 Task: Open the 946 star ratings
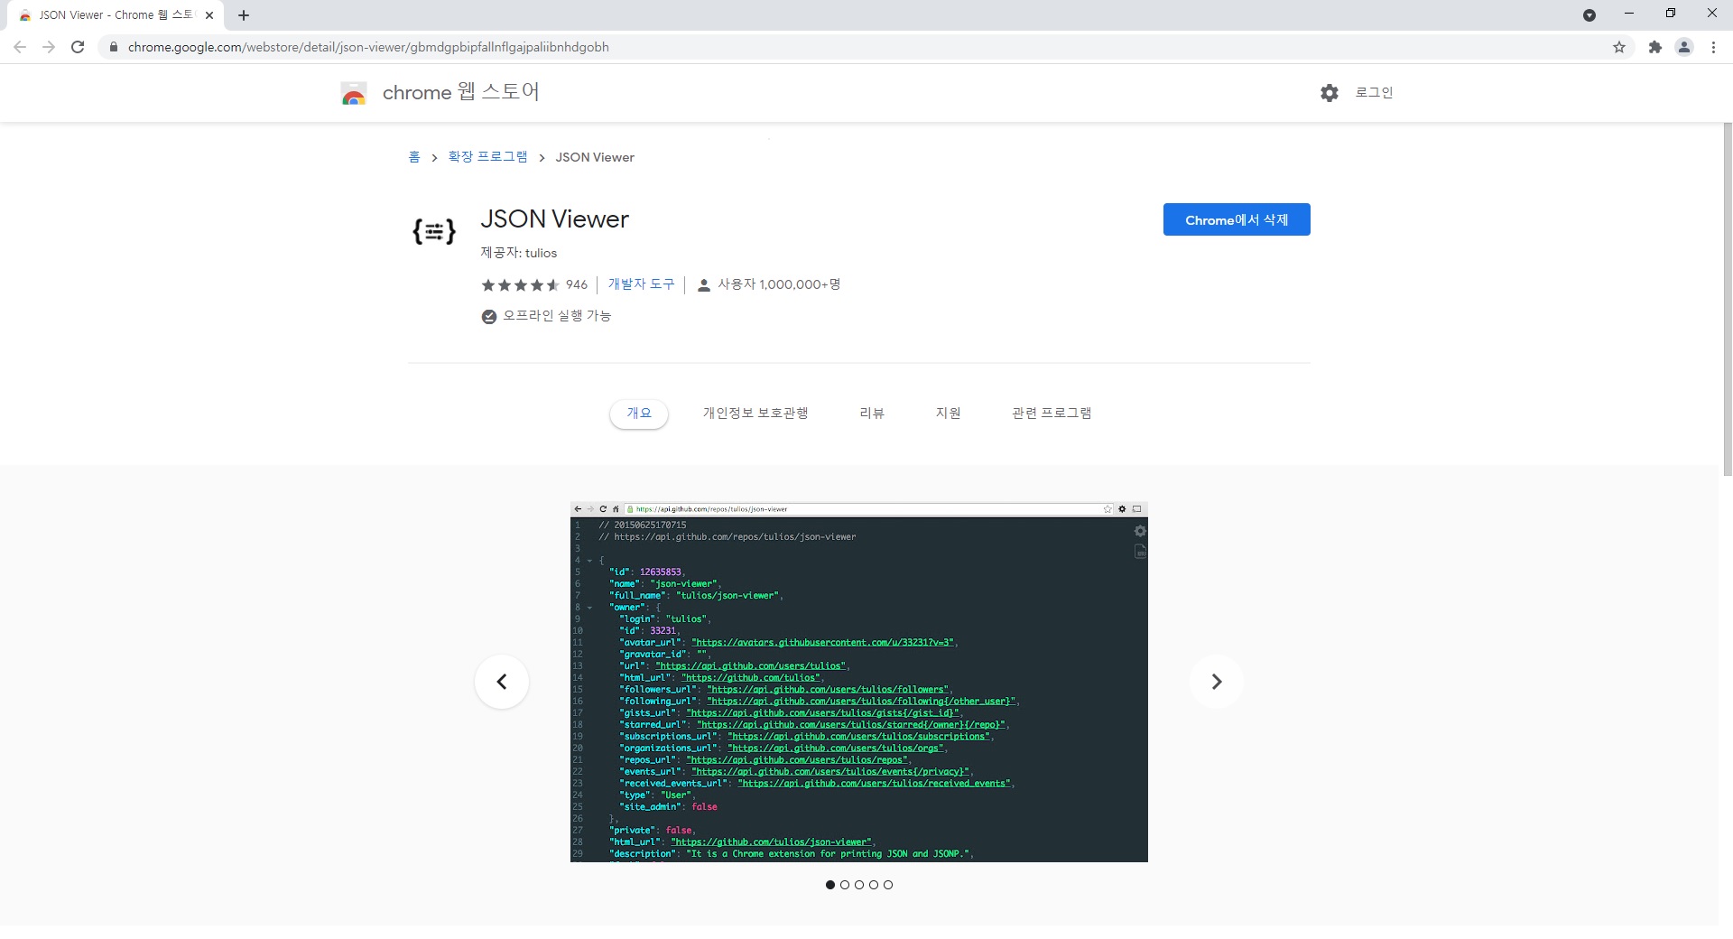point(534,285)
